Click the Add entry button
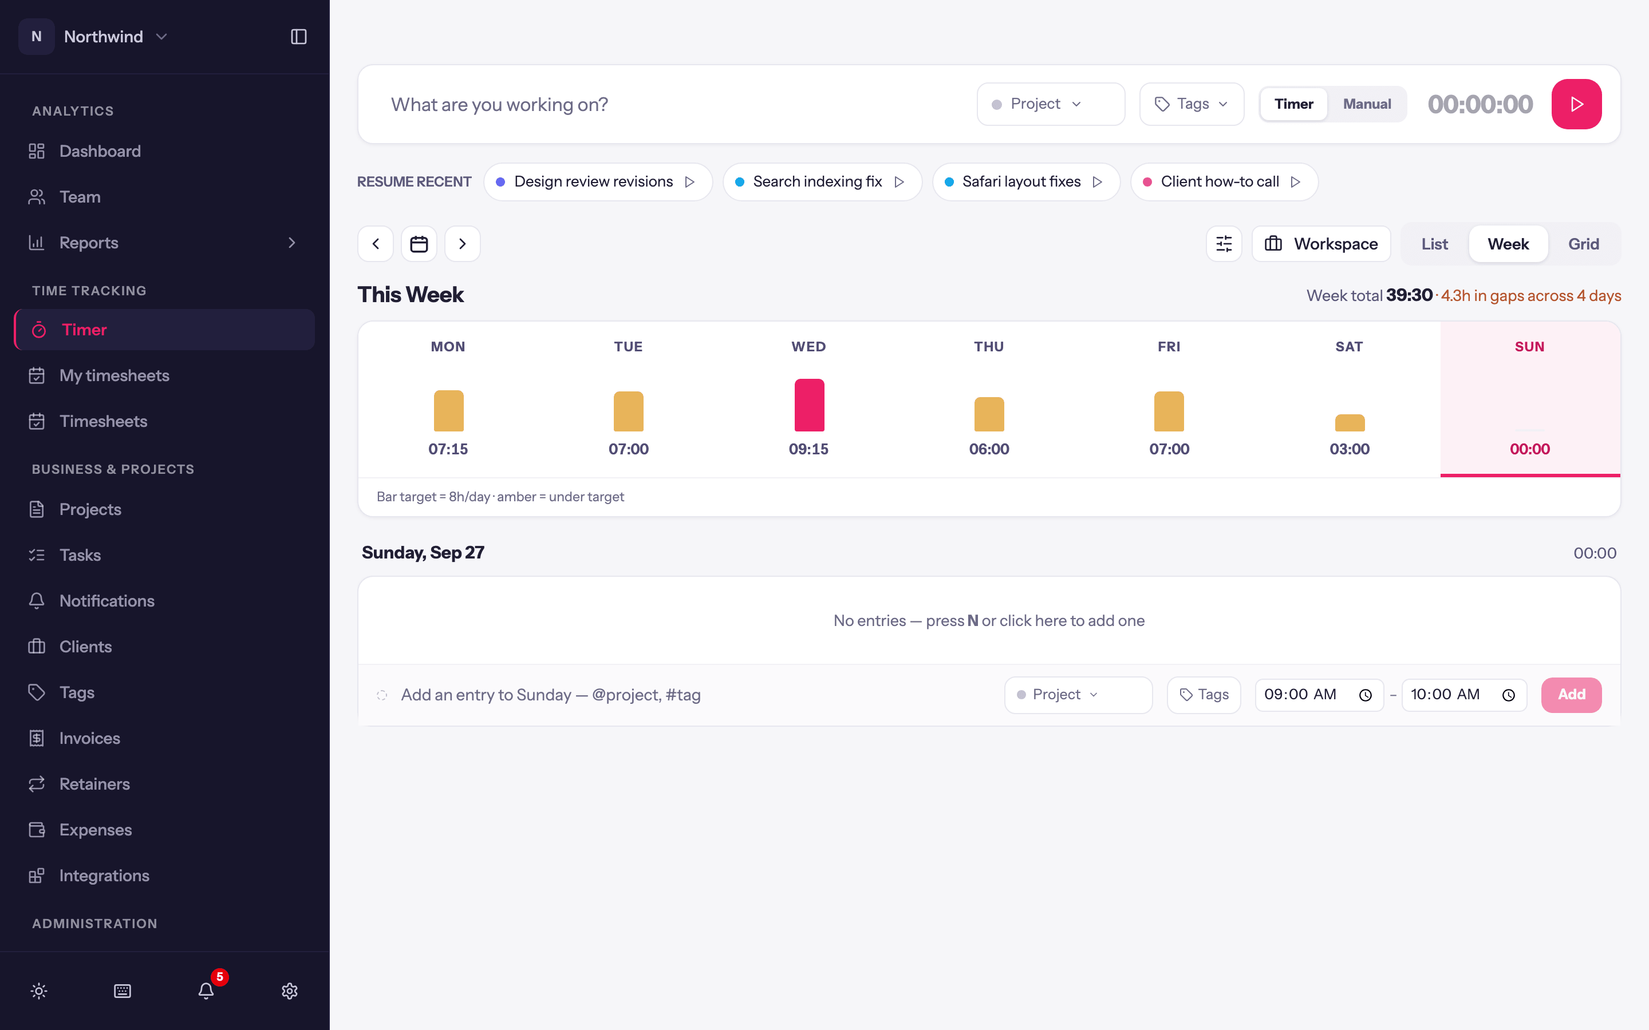Image resolution: width=1649 pixels, height=1030 pixels. (x=1571, y=695)
